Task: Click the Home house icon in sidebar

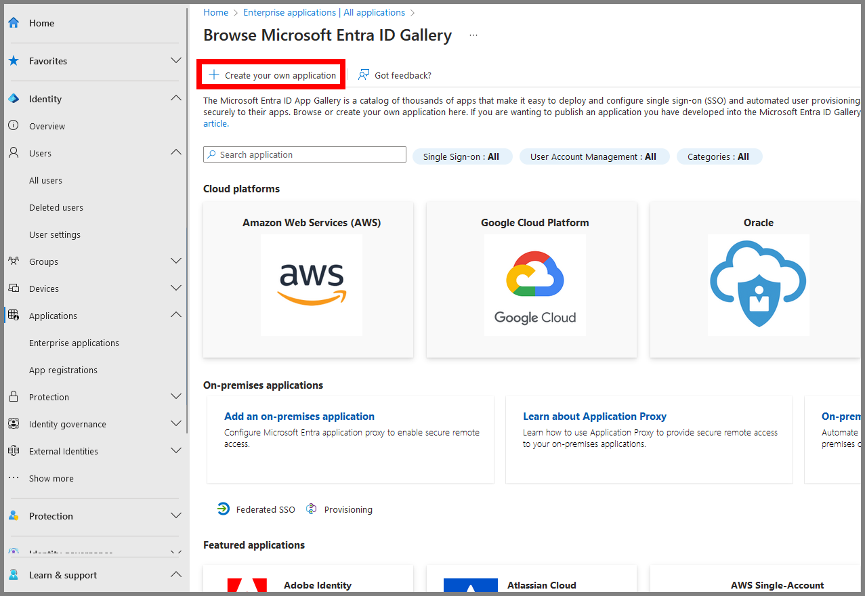Action: (x=14, y=23)
